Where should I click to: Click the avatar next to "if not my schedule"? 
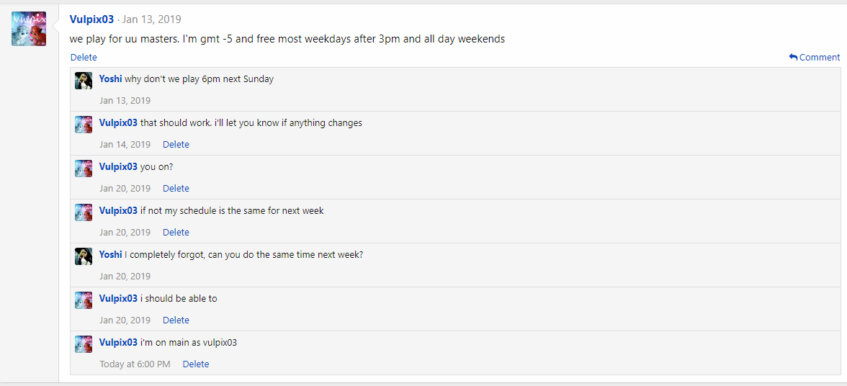tap(84, 212)
